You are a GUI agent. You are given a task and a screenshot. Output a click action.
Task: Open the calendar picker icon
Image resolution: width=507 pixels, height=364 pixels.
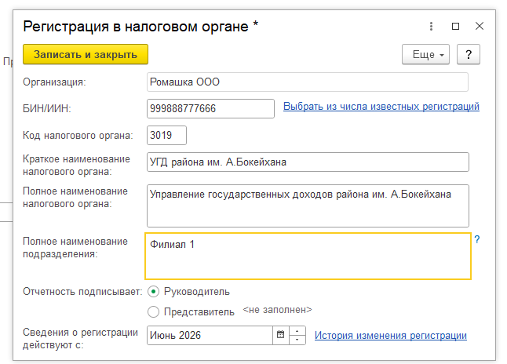coord(281,336)
